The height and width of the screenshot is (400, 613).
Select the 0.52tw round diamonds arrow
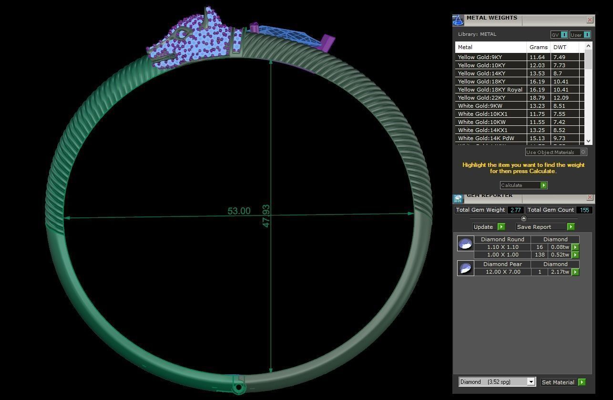click(575, 255)
